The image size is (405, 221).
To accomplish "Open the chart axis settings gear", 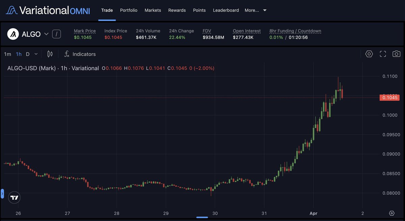I will 391,213.
